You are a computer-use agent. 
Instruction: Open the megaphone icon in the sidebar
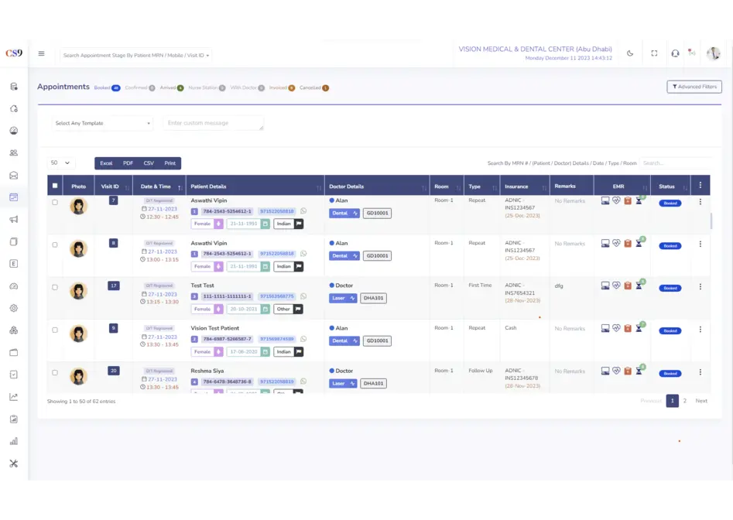click(13, 220)
